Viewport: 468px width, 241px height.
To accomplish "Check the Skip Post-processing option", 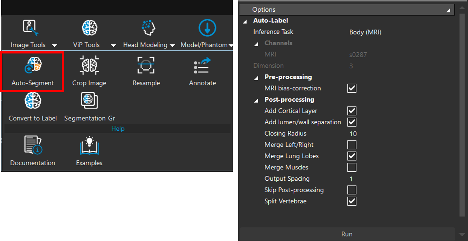I will click(x=352, y=190).
